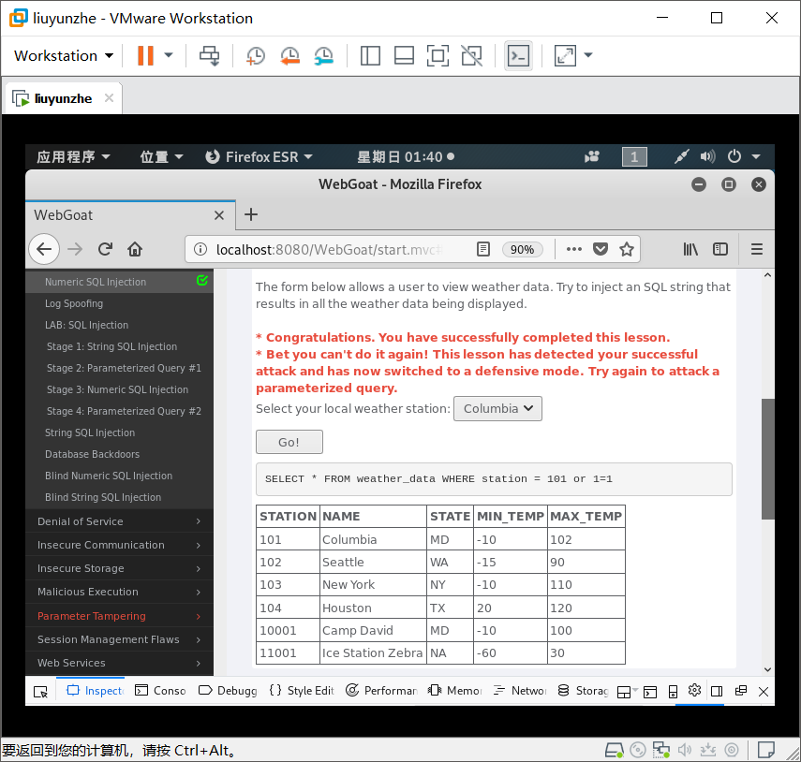Open the Firefox hamburger menu
This screenshot has width=801, height=762.
(757, 249)
